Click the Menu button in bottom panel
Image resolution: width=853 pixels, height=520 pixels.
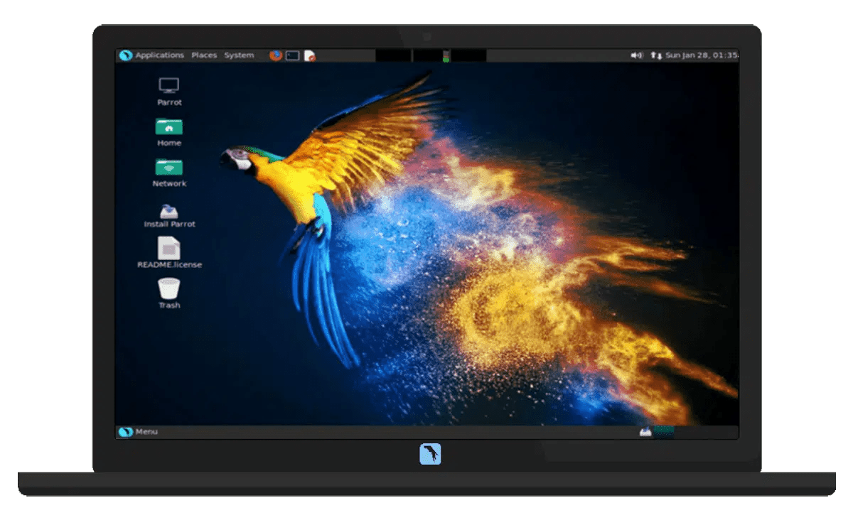pos(139,432)
